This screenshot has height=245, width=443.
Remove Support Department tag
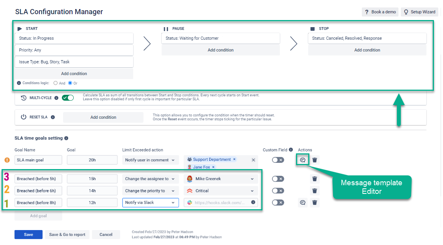(234, 159)
